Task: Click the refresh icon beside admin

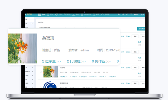Action: pyautogui.click(x=131, y=14)
